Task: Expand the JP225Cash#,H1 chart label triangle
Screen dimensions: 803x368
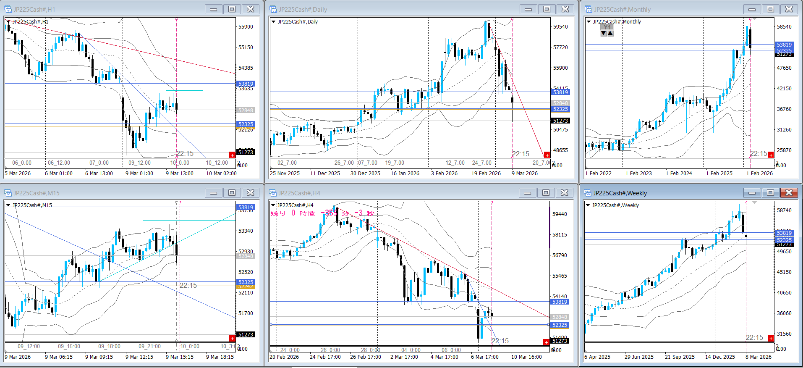Action: 8,21
